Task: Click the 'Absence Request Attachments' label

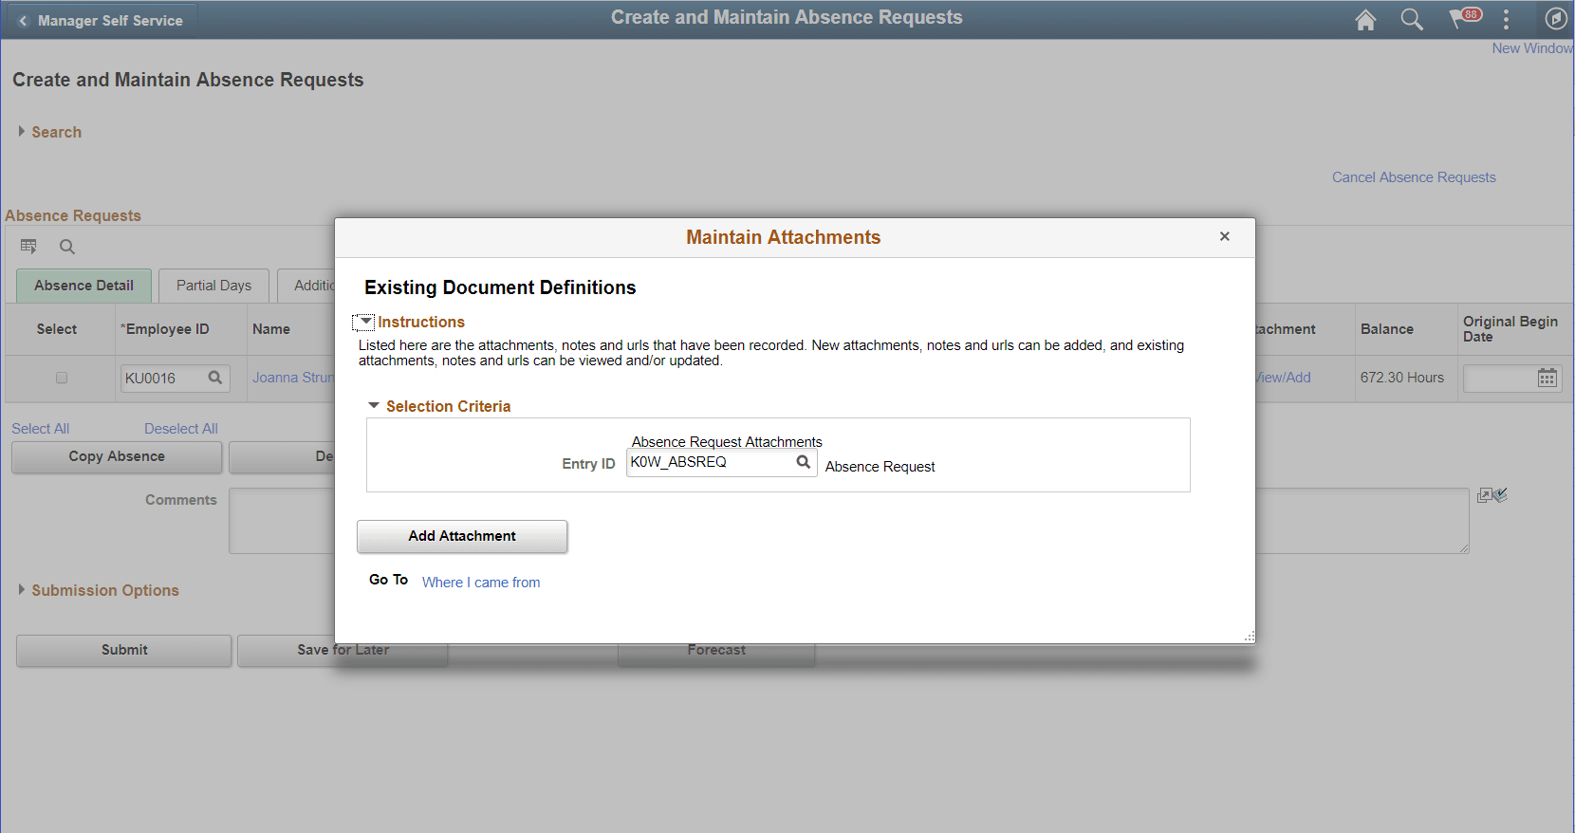Action: [727, 442]
